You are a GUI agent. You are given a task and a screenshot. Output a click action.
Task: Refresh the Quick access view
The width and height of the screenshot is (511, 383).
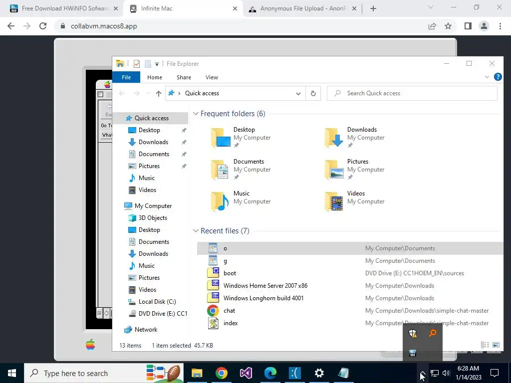coord(313,93)
